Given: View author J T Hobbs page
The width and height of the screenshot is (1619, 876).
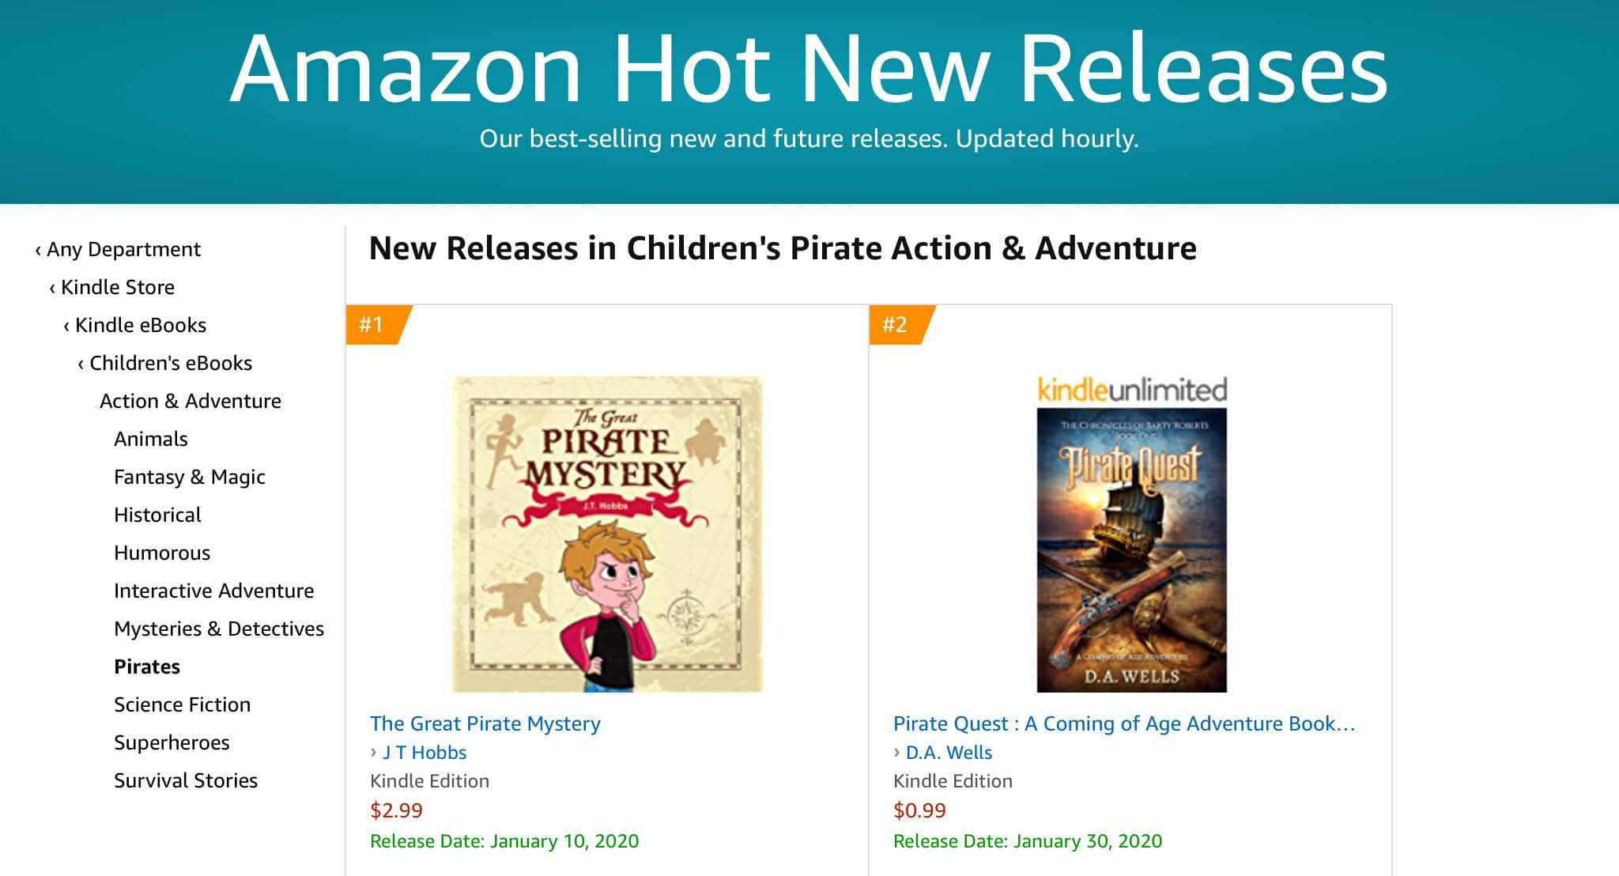Looking at the screenshot, I should (424, 753).
